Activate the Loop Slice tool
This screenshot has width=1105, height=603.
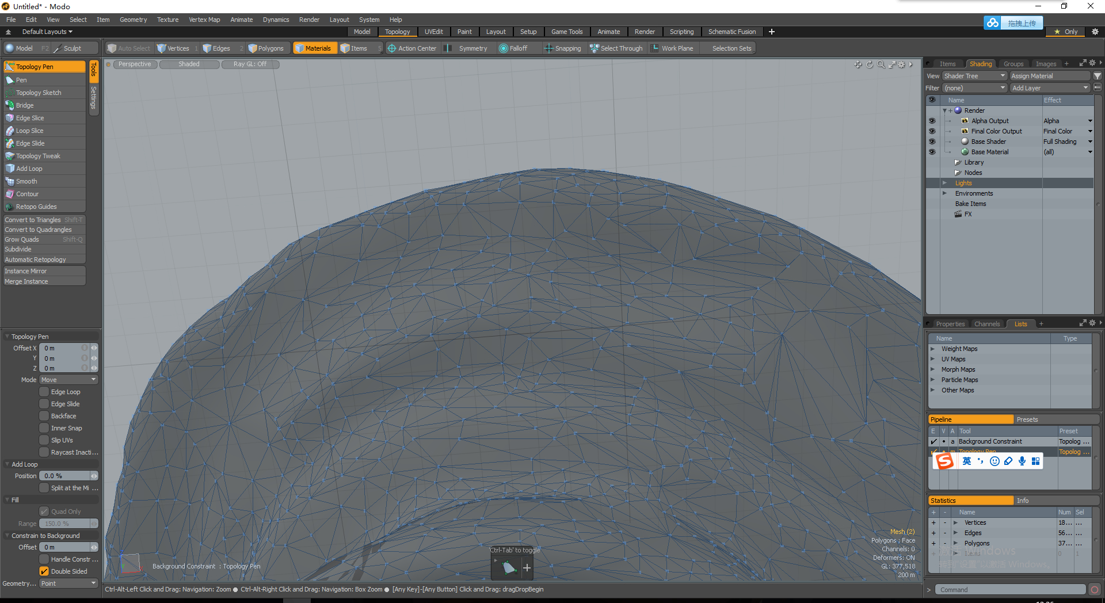pos(29,131)
